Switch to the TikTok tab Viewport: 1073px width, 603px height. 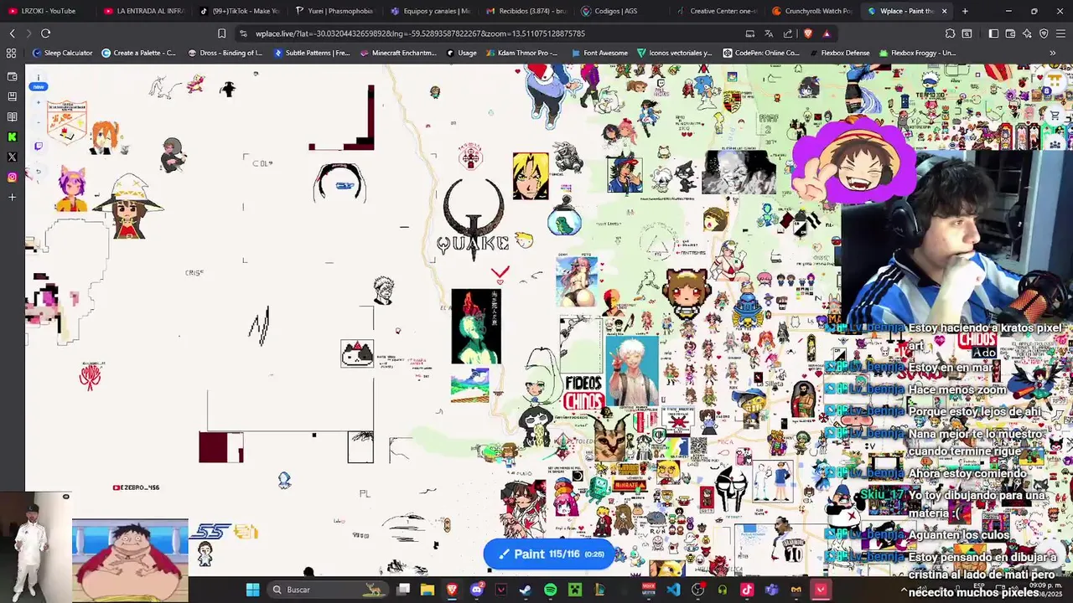point(240,11)
